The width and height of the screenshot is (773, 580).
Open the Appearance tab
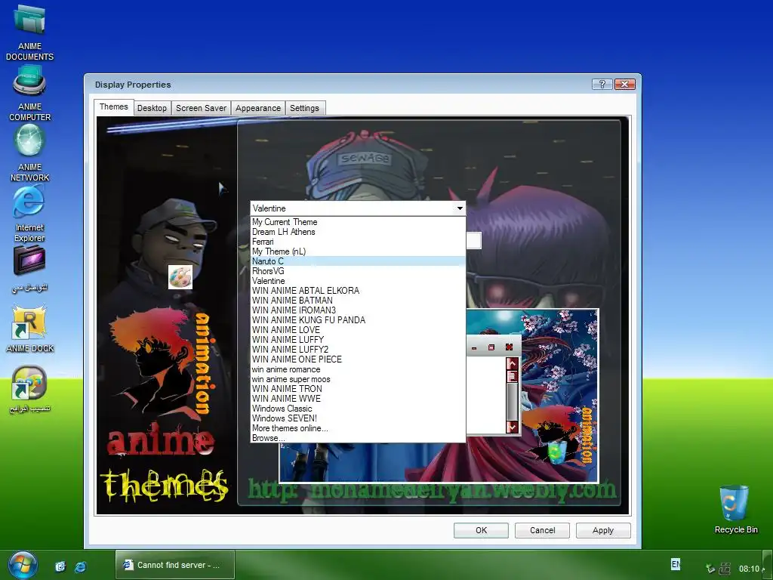pos(258,108)
